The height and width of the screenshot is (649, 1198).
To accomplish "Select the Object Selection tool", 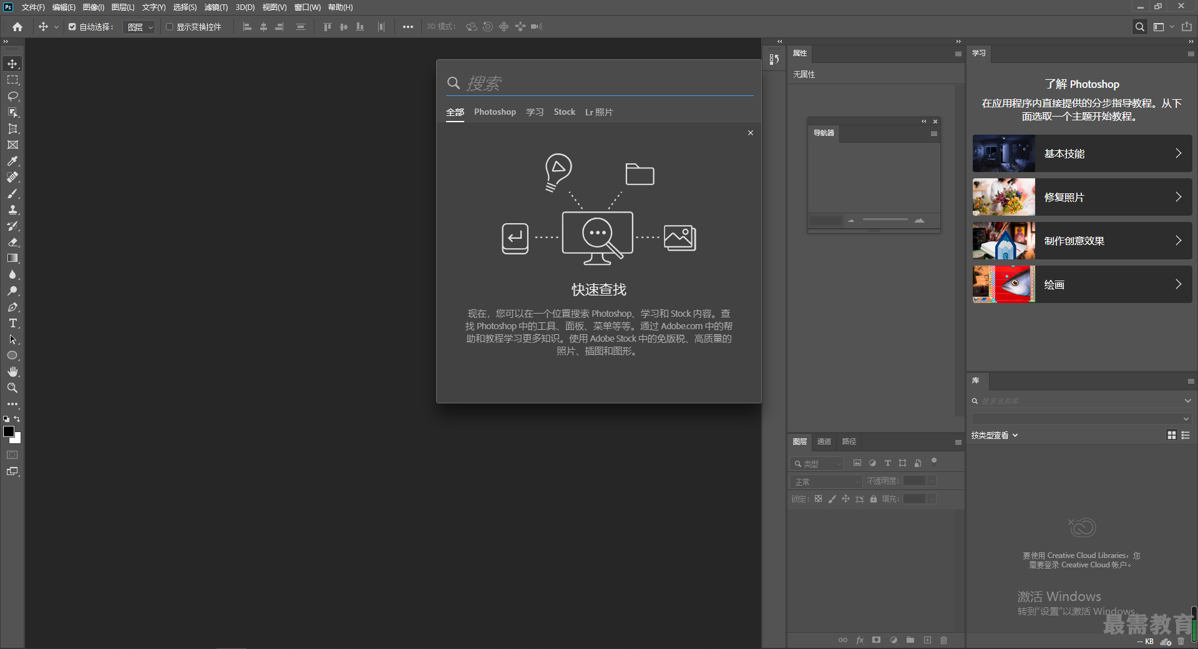I will coord(12,112).
